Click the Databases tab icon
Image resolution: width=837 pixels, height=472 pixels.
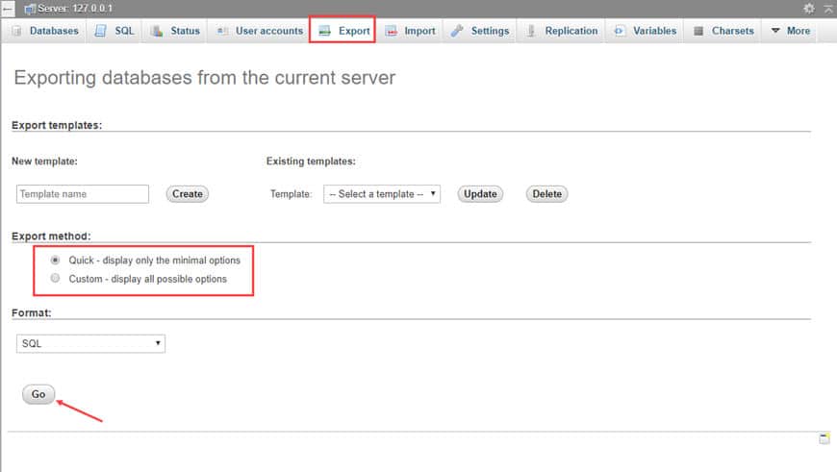[16, 31]
